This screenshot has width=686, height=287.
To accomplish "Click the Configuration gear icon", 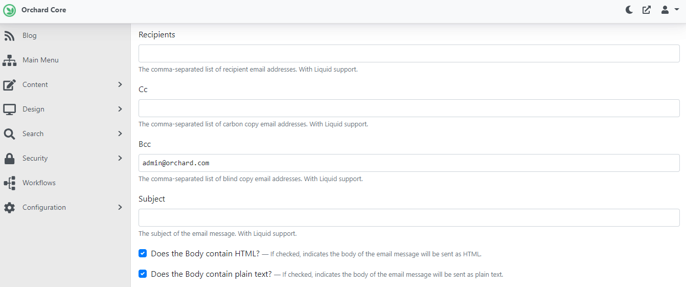I will point(9,208).
